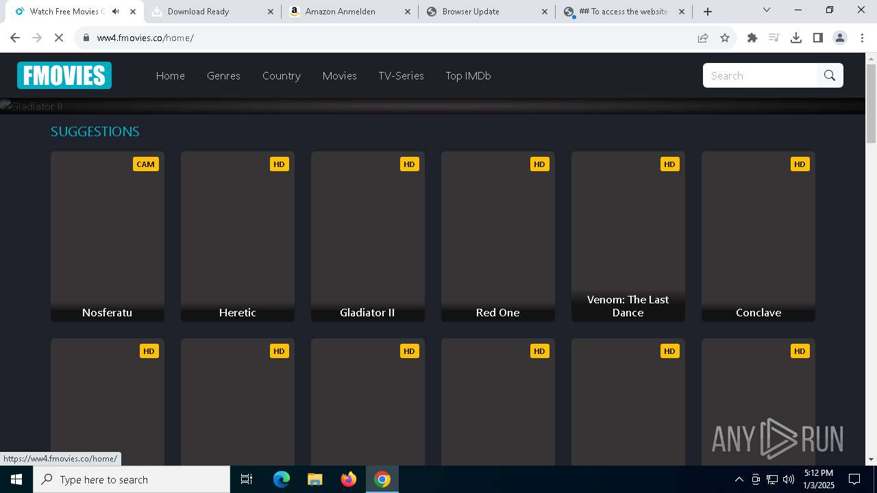Click the site info lock icon
Screen dimensions: 877x493
86,38
